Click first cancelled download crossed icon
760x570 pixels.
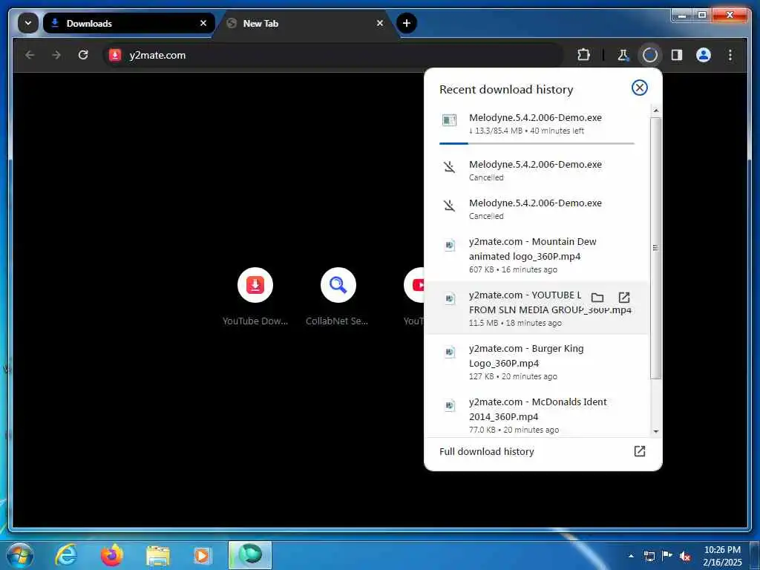pyautogui.click(x=449, y=167)
